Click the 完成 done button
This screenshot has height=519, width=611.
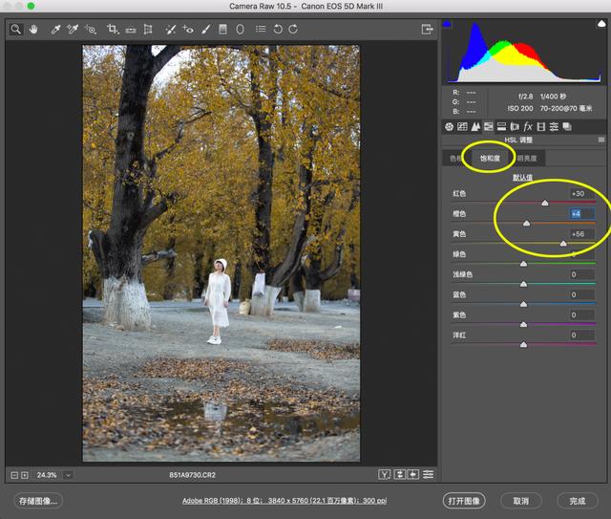578,501
